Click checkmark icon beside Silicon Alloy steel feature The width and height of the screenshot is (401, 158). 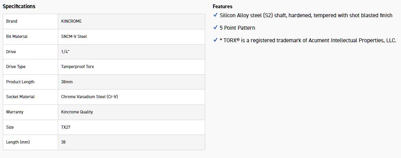click(x=215, y=15)
